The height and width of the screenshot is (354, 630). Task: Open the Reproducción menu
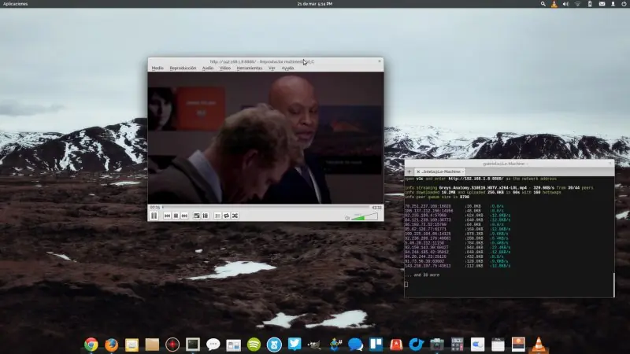click(x=183, y=68)
